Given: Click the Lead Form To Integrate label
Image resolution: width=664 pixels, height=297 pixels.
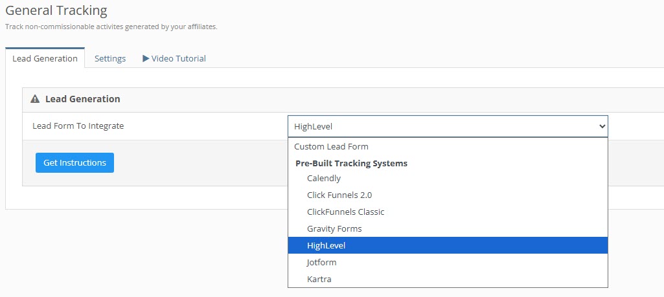Looking at the screenshot, I should tap(78, 126).
